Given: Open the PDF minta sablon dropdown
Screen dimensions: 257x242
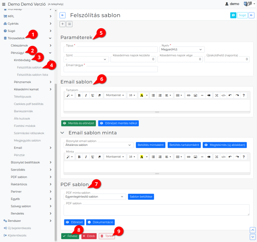Looking at the screenshot, I should tap(95, 197).
